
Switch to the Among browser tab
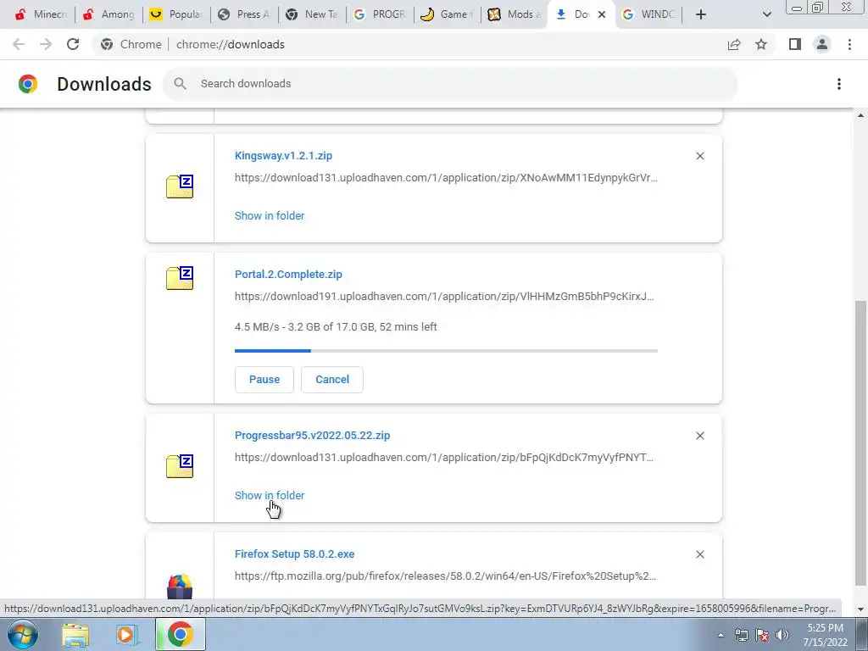pyautogui.click(x=109, y=14)
